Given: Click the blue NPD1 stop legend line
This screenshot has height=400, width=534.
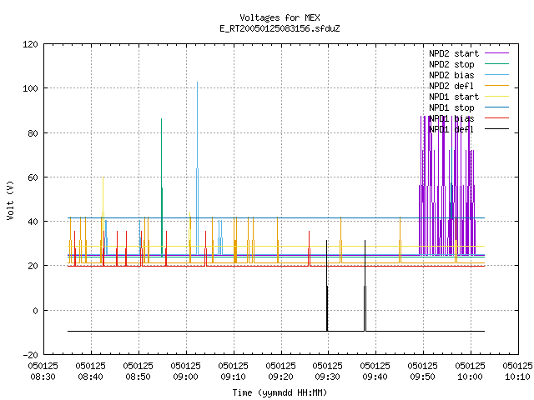Looking at the screenshot, I should tap(496, 107).
